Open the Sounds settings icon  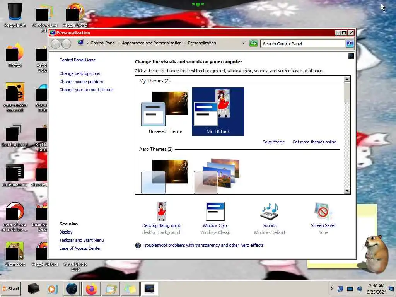pyautogui.click(x=270, y=212)
